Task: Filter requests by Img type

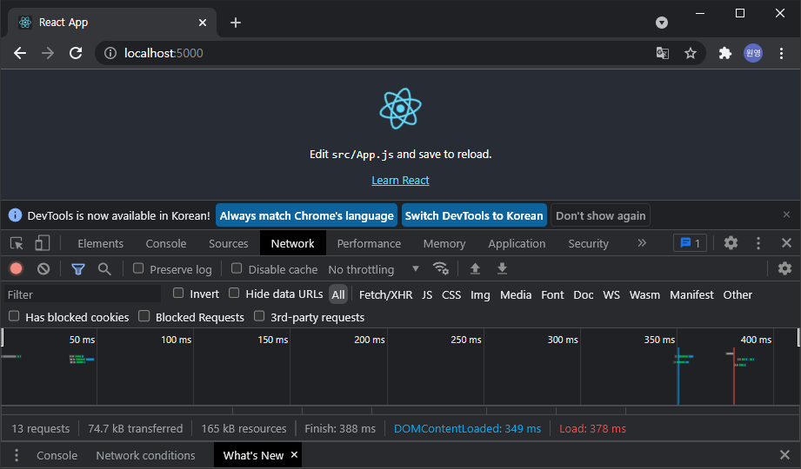Action: point(480,294)
